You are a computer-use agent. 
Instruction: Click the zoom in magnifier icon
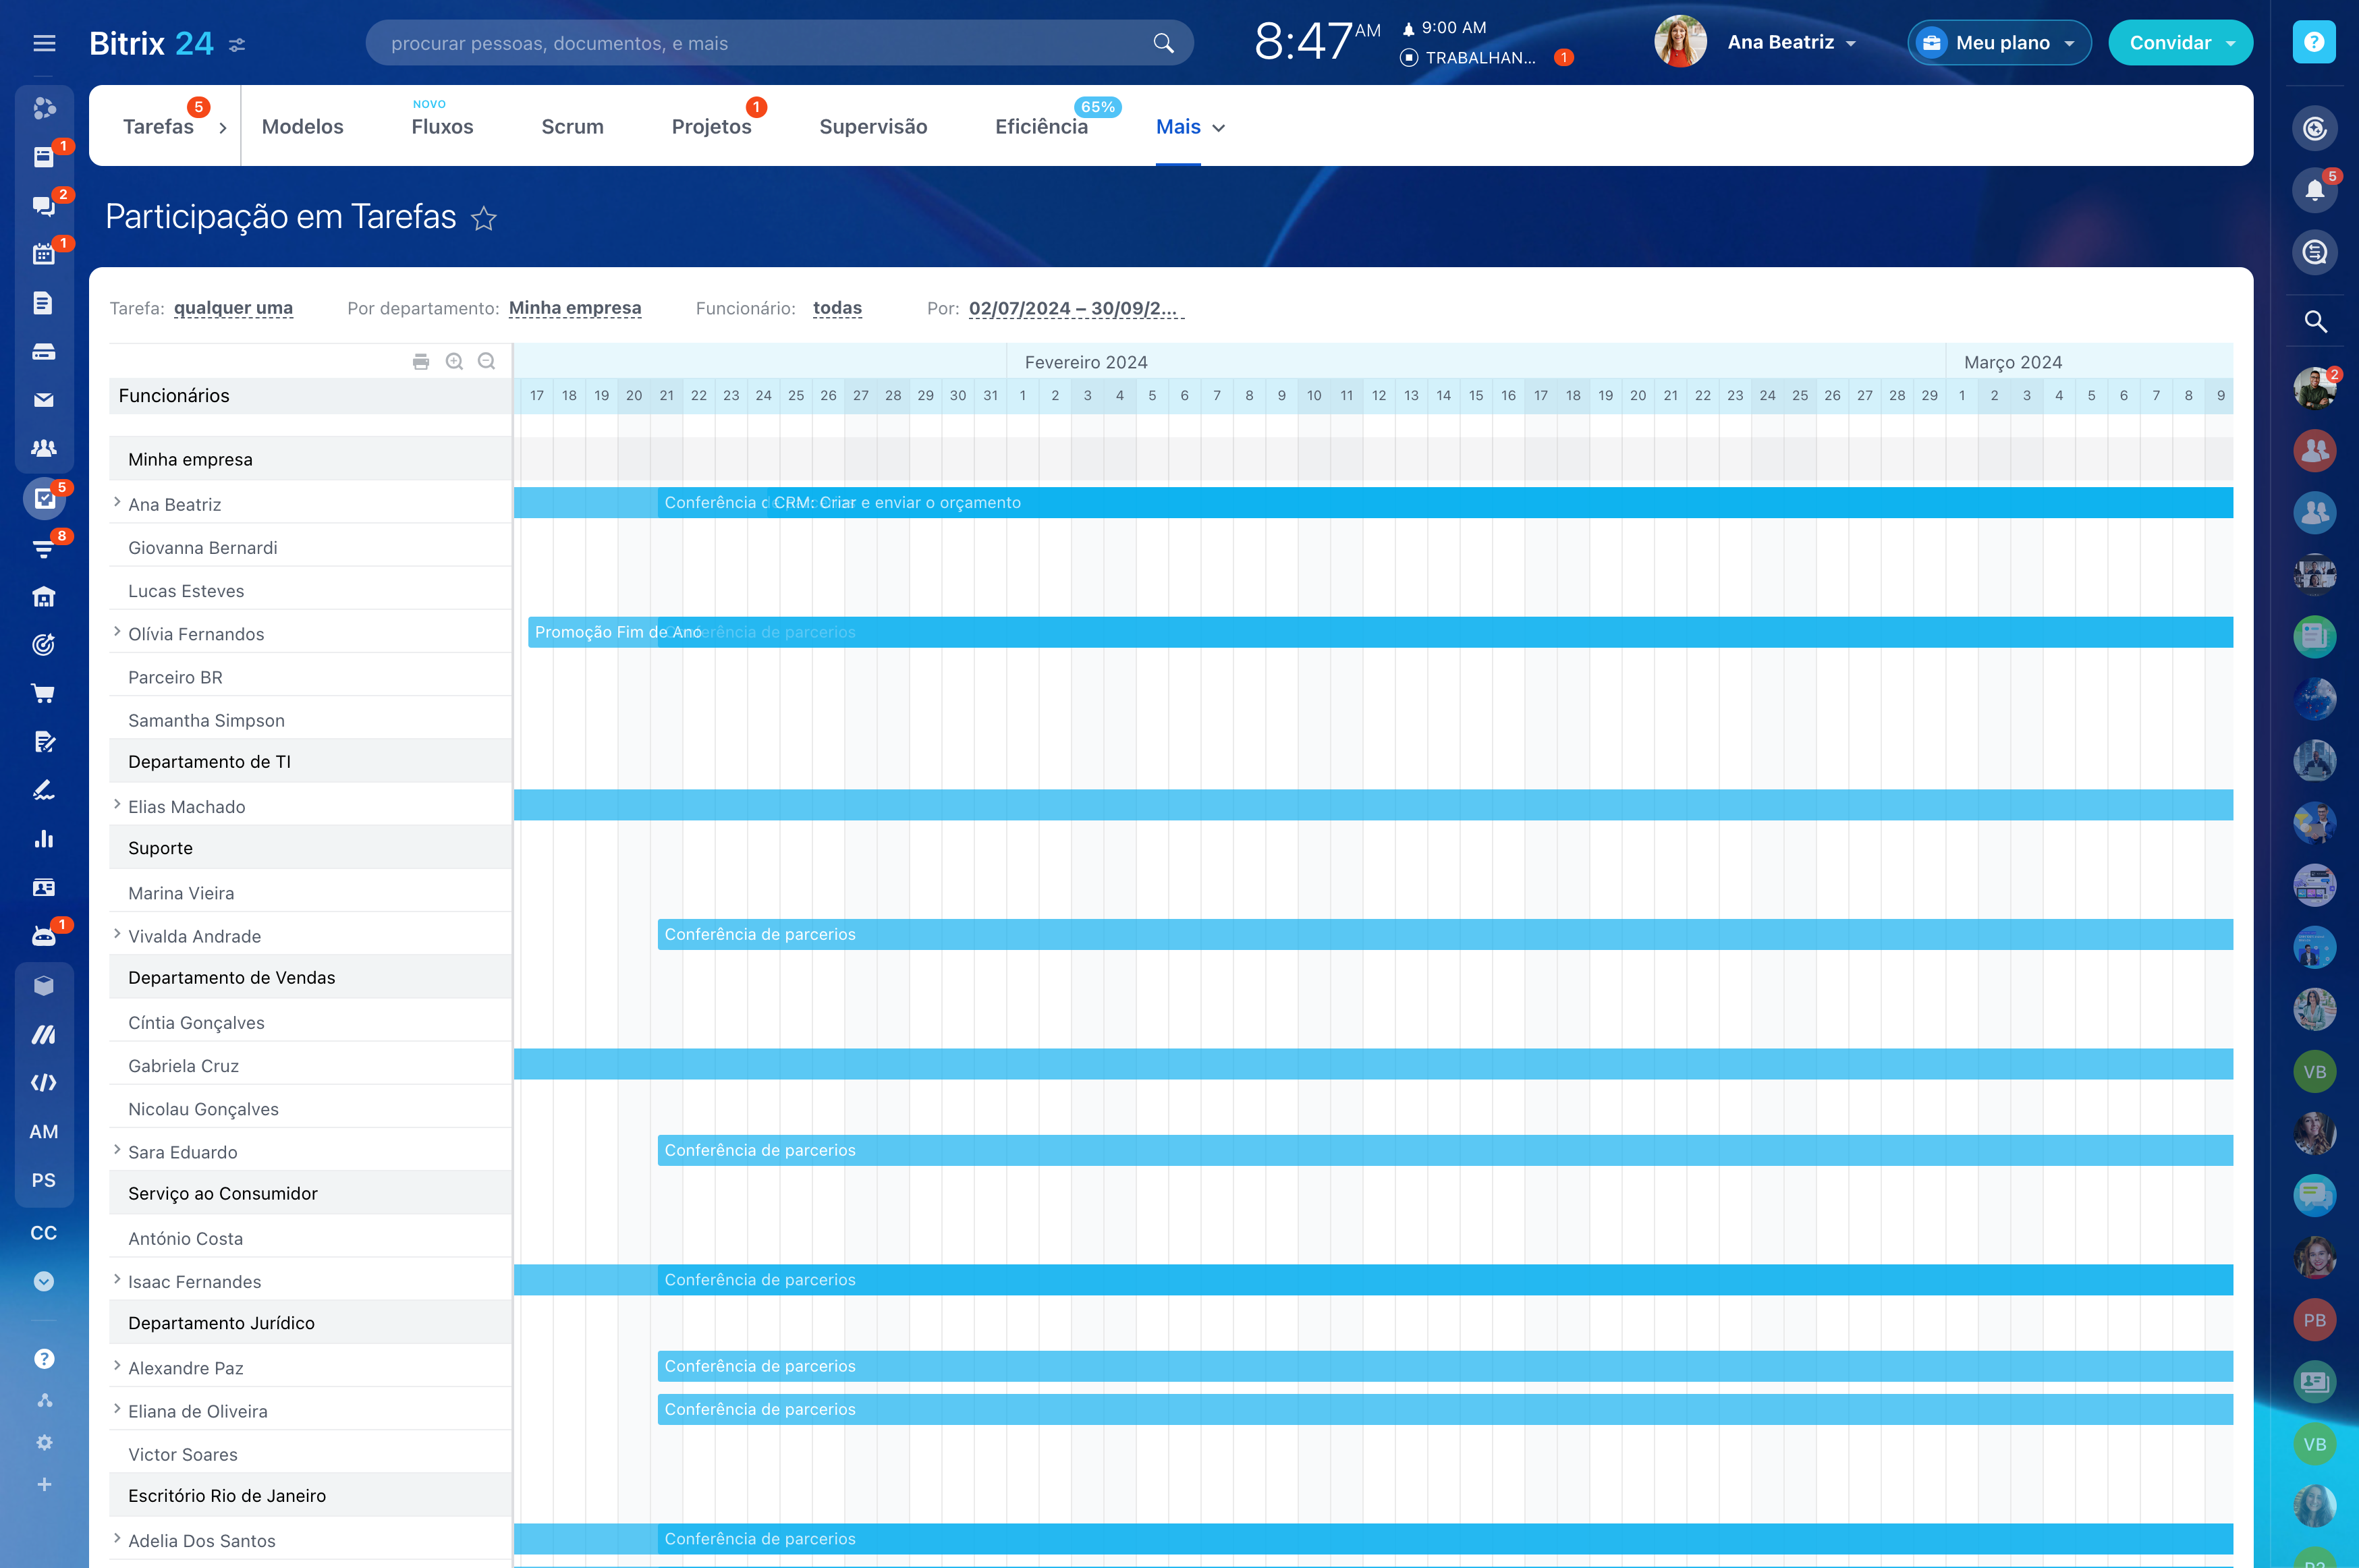pos(454,362)
